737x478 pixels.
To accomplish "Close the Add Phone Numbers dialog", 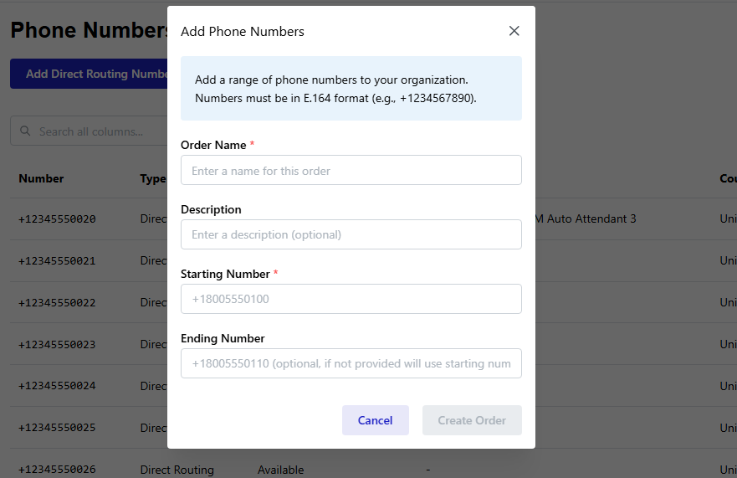I will pyautogui.click(x=514, y=31).
